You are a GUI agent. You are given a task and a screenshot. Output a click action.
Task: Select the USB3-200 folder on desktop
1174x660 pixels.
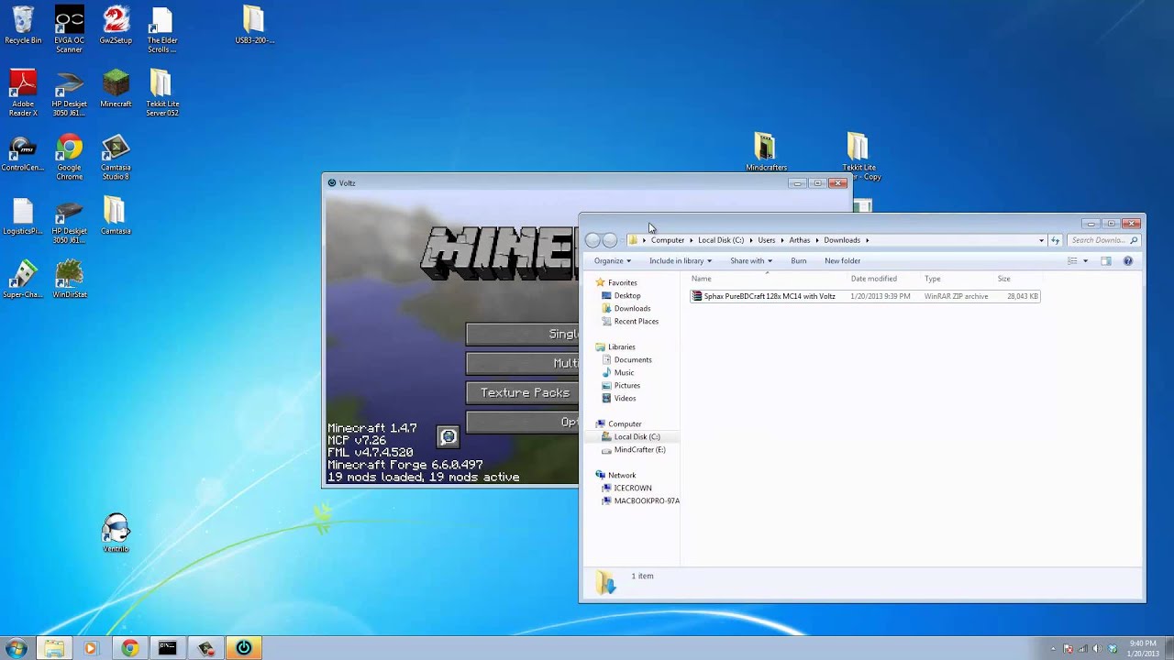tap(254, 25)
